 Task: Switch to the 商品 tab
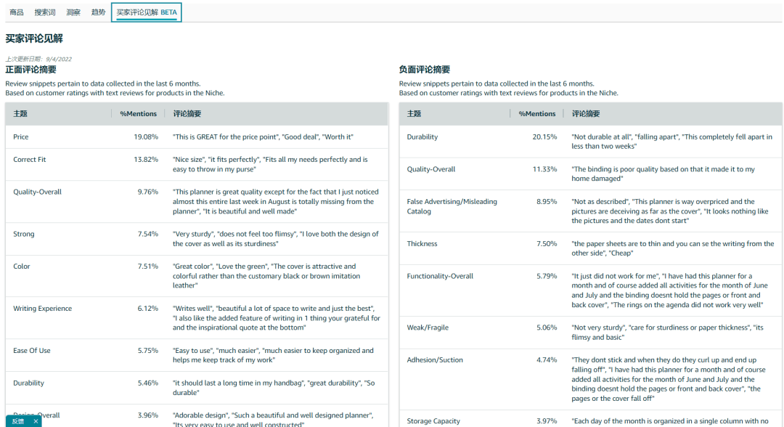point(16,12)
